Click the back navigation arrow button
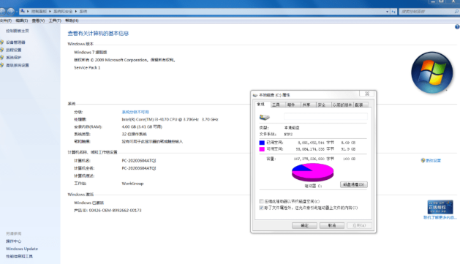Image resolution: width=460 pixels, height=264 pixels. coord(3,12)
